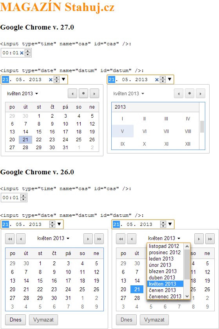Image resolution: width=219 pixels, height=329 pixels.
Task: Choose month V in the month grid
Action: [x=123, y=131]
